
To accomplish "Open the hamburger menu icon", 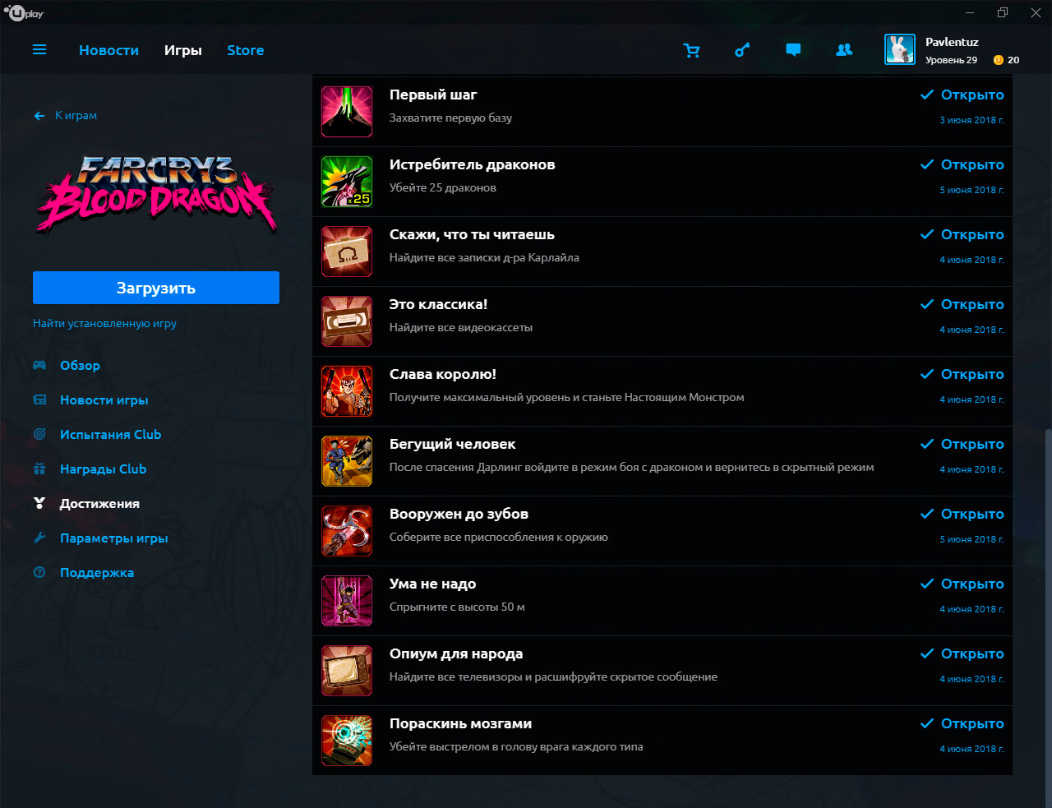I will 39,50.
